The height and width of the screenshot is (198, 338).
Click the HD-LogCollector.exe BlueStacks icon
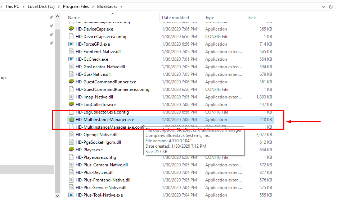tap(71, 104)
